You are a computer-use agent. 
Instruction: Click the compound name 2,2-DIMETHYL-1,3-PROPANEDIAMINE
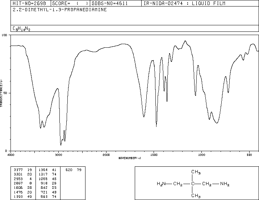point(60,9)
